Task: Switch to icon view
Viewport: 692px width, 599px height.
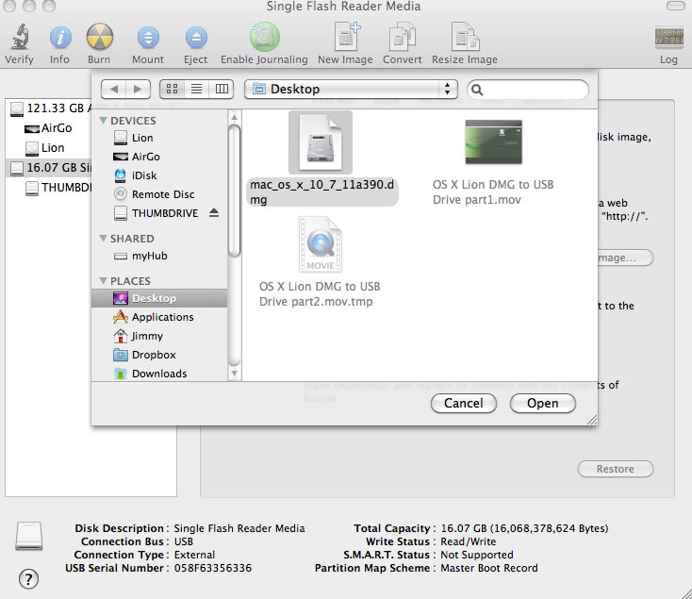Action: pos(172,90)
